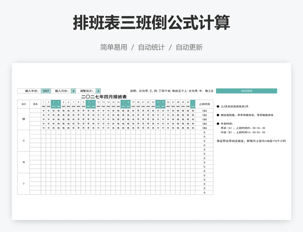Click the teal day 24 header cell
This screenshot has width=303, height=232.
[x=158, y=102]
